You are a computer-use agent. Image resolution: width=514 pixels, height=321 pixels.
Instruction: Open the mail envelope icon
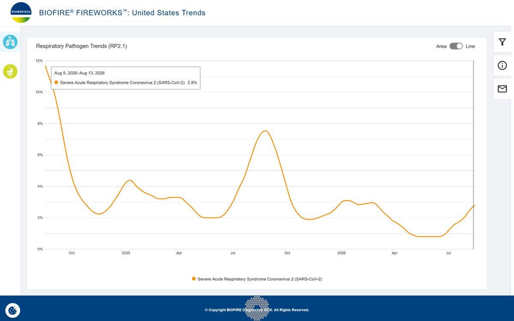[x=502, y=89]
